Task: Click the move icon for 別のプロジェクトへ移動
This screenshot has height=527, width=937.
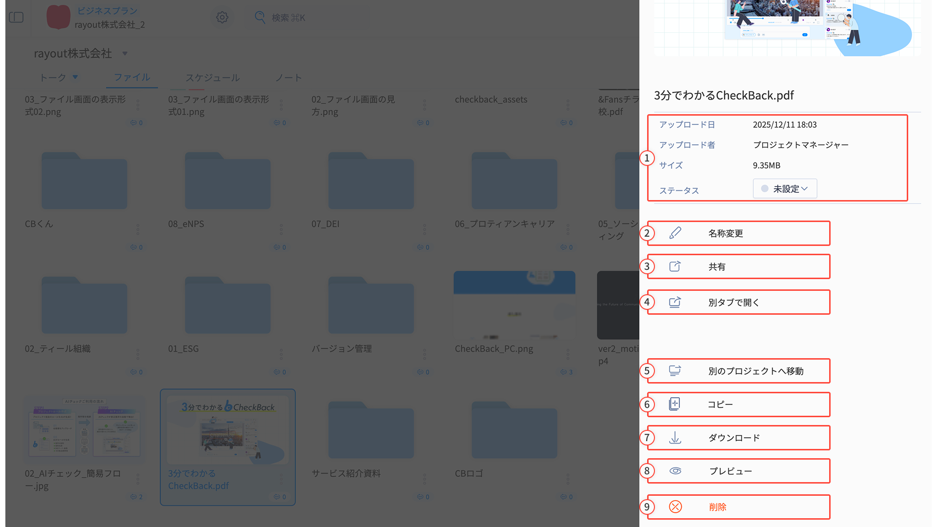Action: click(675, 371)
